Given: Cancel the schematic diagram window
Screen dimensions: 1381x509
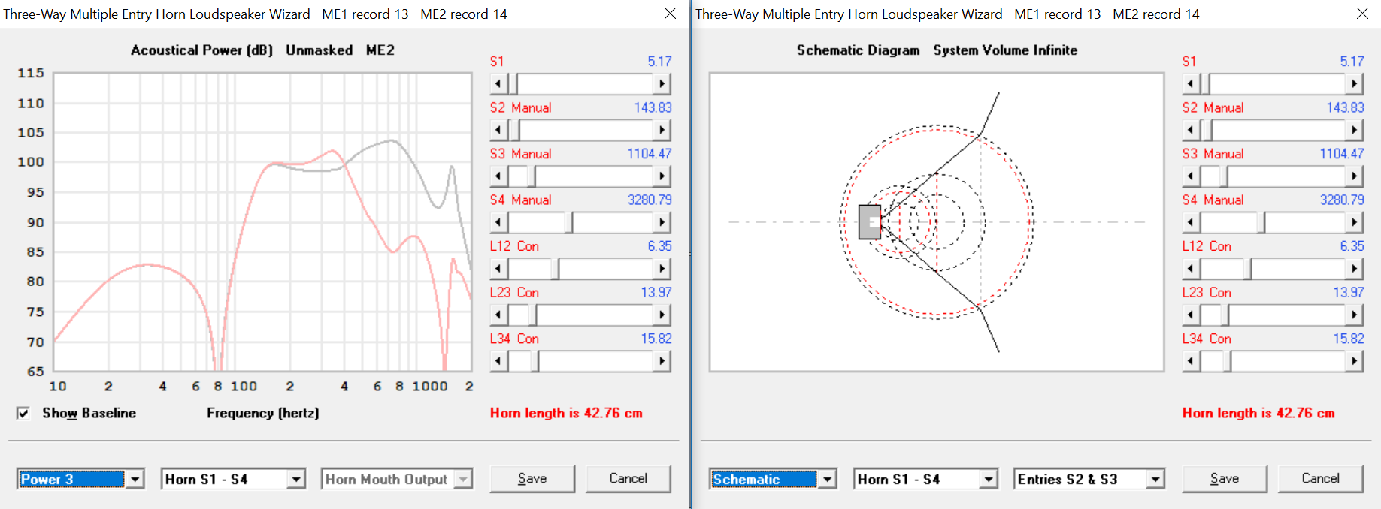Looking at the screenshot, I should pos(1320,479).
